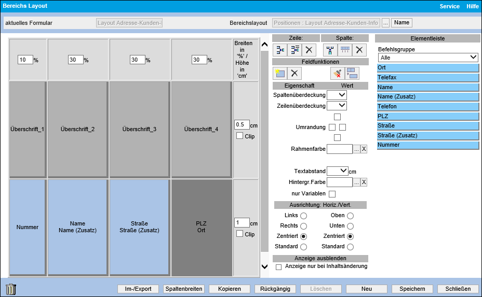Screen dimensions: 482x297
Task: Tick the top Umrandung border checkbox
Action: click(337, 117)
